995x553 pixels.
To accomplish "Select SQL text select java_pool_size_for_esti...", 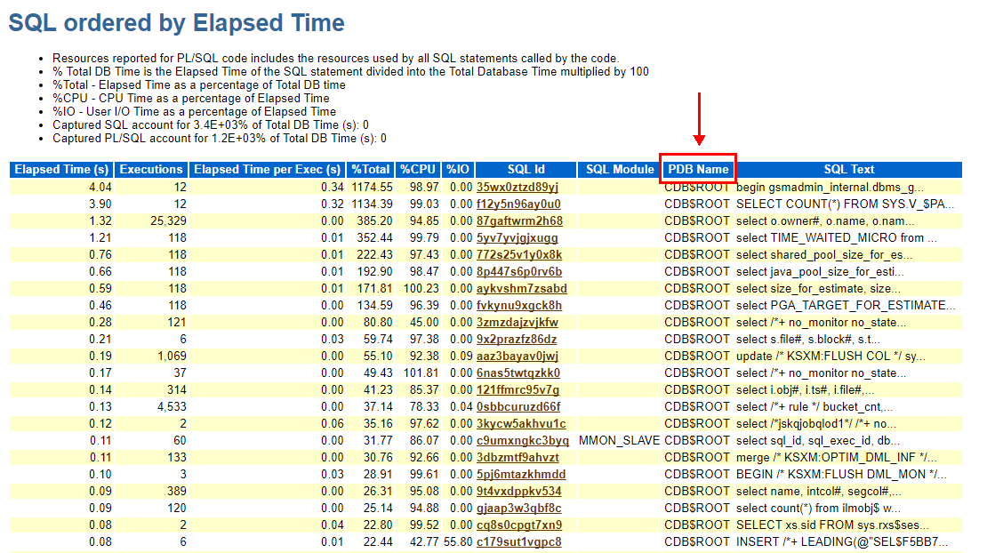I will pos(821,271).
